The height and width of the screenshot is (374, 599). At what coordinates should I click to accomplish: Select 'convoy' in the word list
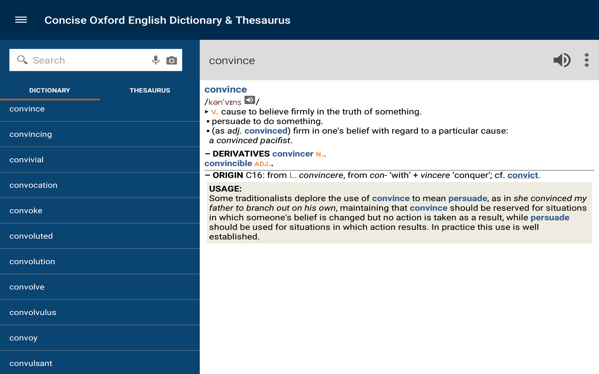click(x=100, y=338)
